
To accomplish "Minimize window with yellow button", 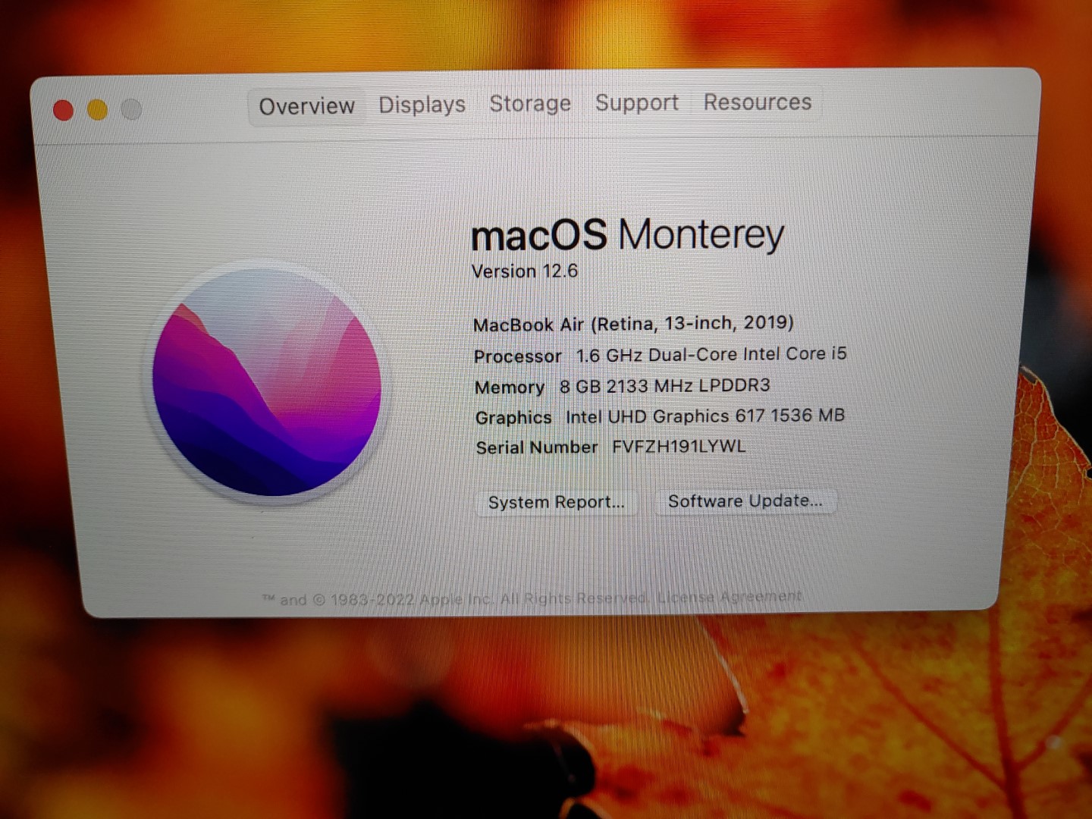I will 97,110.
